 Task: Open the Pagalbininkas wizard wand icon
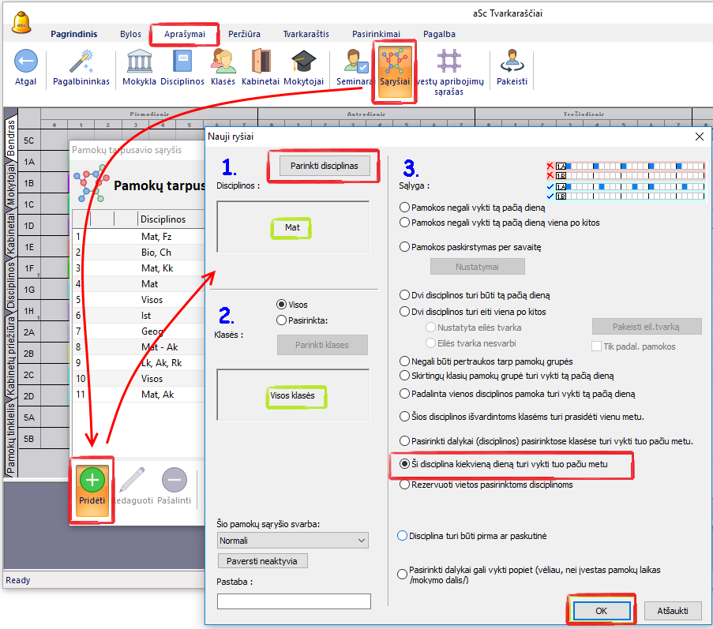81,62
